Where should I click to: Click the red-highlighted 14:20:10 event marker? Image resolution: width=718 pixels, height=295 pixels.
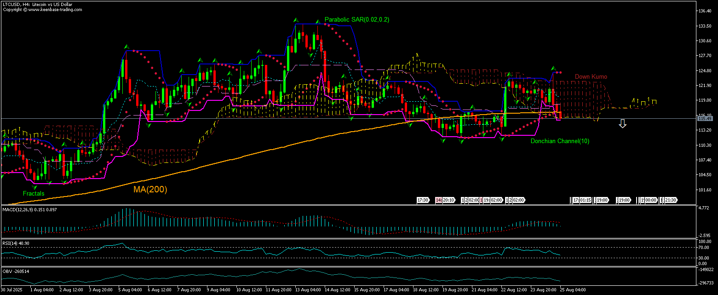tap(443, 200)
